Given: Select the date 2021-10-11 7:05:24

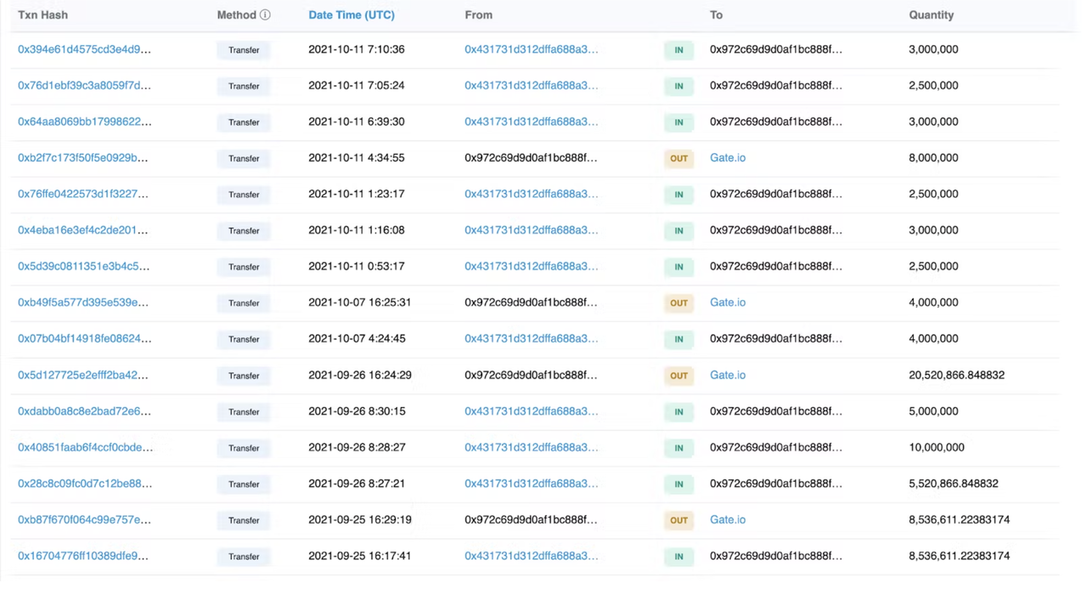Looking at the screenshot, I should coord(357,86).
